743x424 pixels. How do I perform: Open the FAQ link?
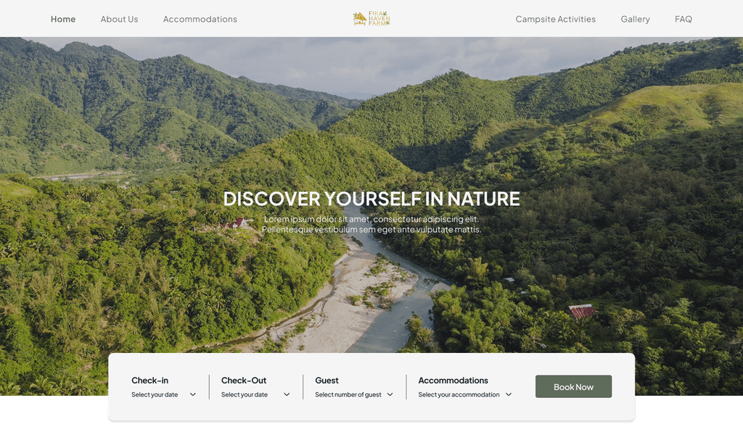684,19
